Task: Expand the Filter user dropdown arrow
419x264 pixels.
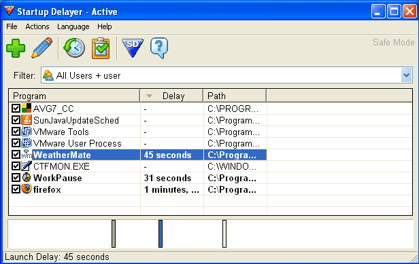Action: [407, 75]
